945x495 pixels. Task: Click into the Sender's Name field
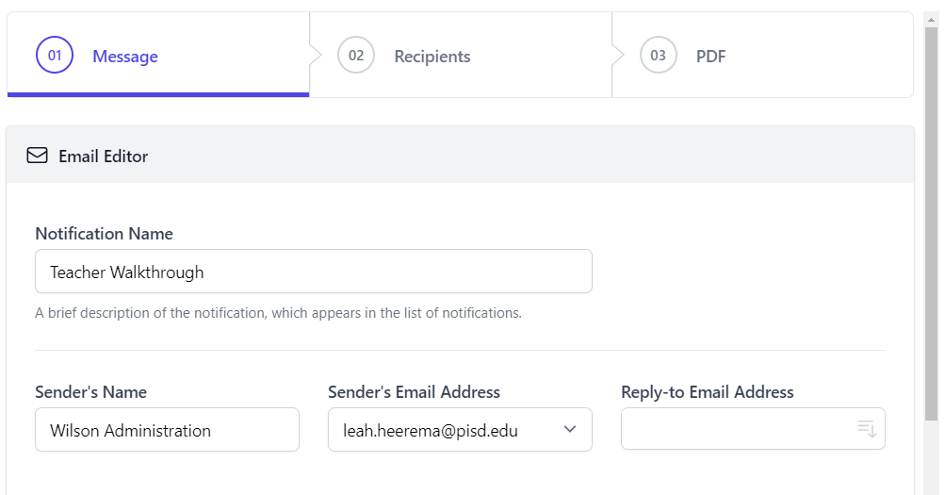167,429
